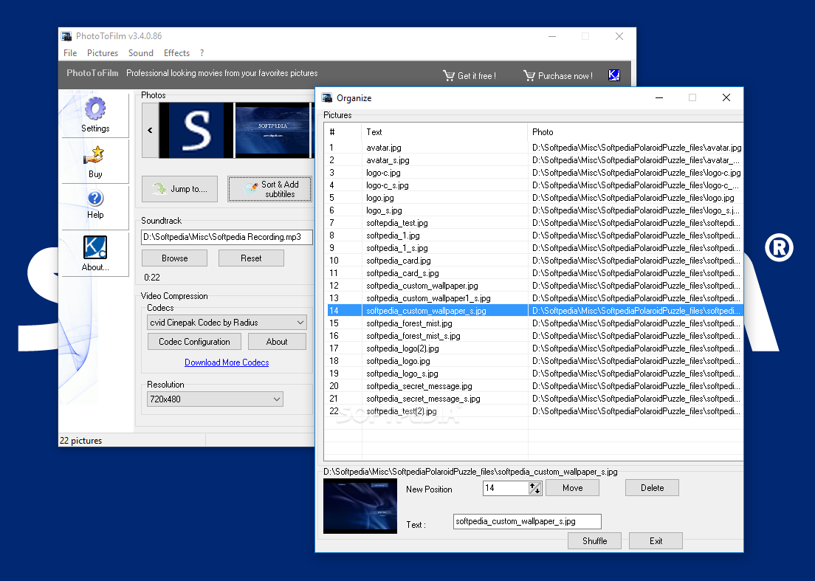Delete the selected picture
This screenshot has width=815, height=581.
click(x=652, y=488)
